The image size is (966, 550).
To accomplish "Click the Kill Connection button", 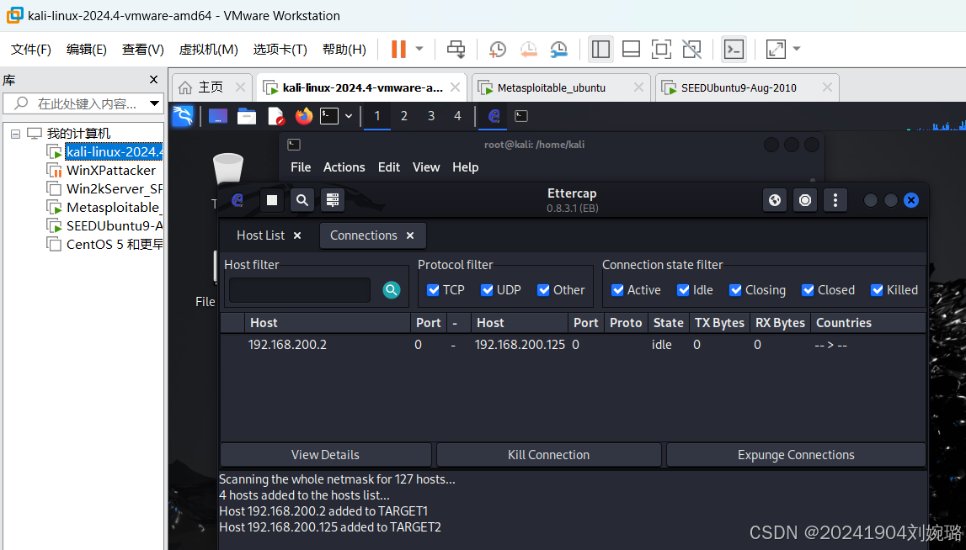I will [x=548, y=455].
